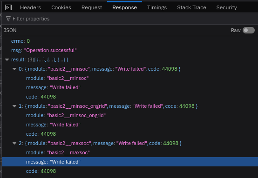Select the errno: 0 row
Screen dimensions: 258x178
(130, 41)
